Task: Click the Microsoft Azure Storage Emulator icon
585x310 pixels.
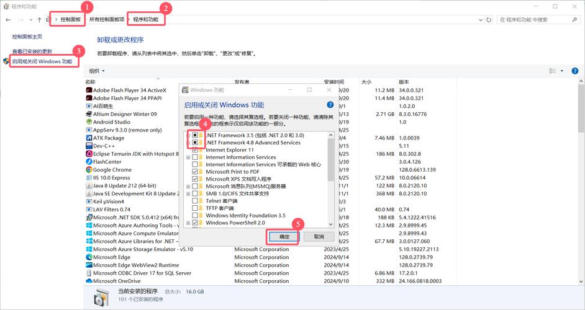Action: pyautogui.click(x=89, y=249)
